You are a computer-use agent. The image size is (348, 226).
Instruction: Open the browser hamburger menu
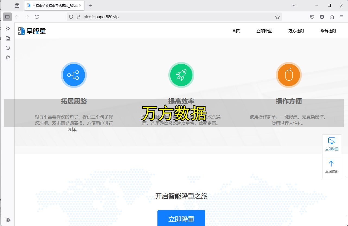[341, 17]
